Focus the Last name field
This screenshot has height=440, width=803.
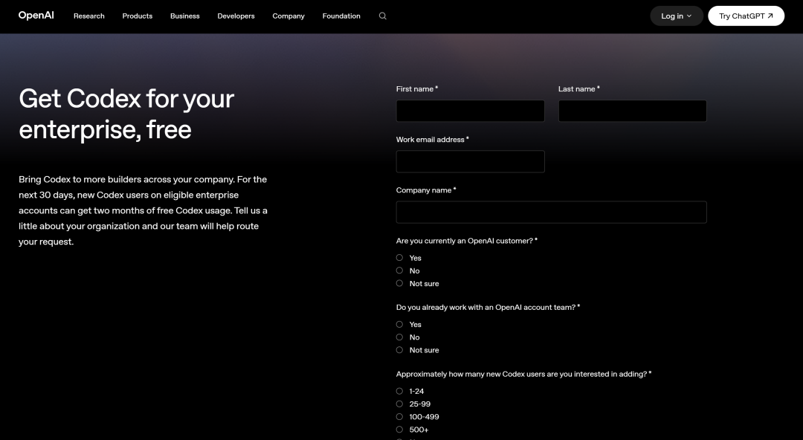pyautogui.click(x=633, y=111)
